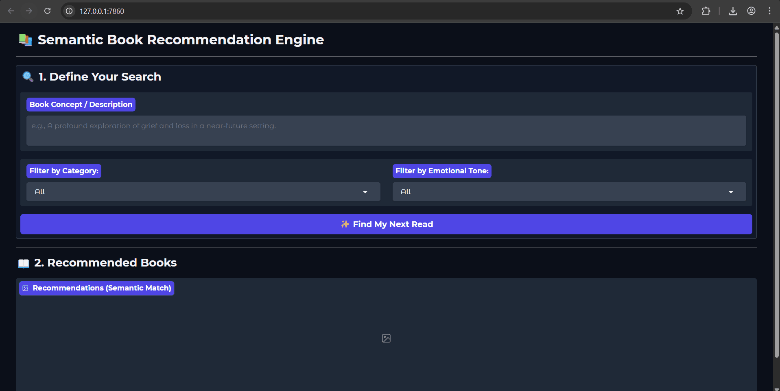Click the magnifying glass icon near Define Your Search
This screenshot has height=391, width=780.
click(x=27, y=76)
